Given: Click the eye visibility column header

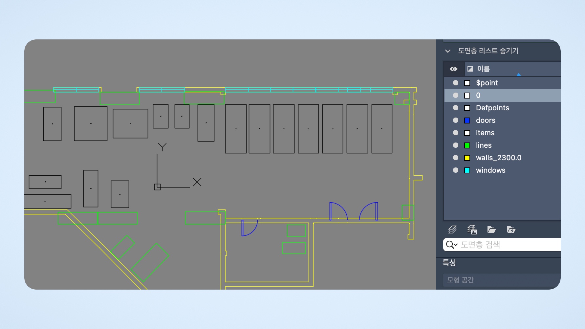Looking at the screenshot, I should tap(454, 69).
